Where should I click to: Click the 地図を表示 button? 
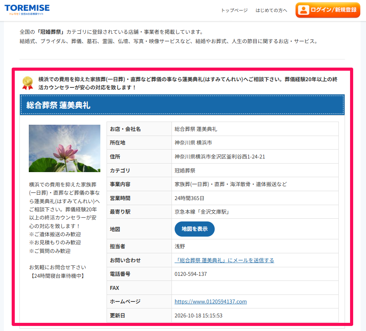(x=194, y=229)
